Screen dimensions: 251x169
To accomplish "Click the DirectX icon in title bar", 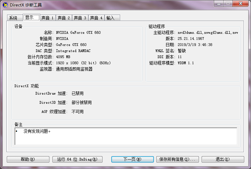I will 5,5.
